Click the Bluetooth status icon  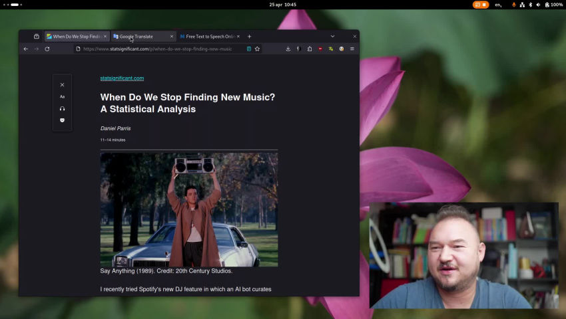coord(530,5)
